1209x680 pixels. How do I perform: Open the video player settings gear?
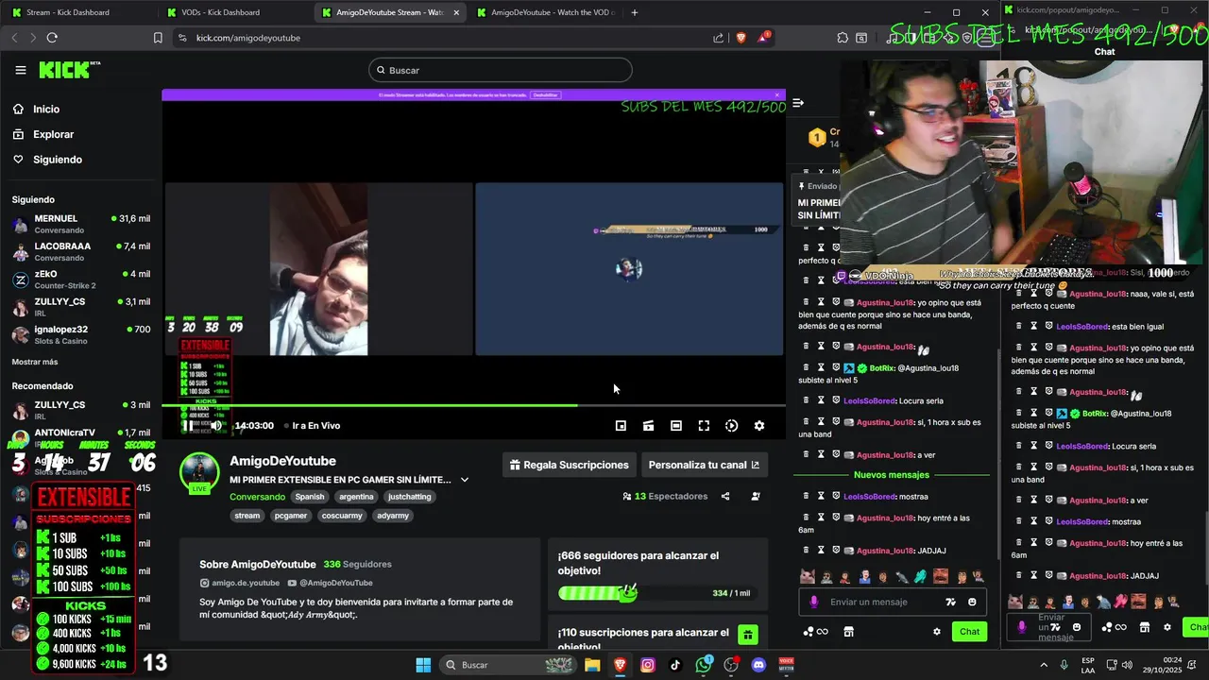pos(759,426)
